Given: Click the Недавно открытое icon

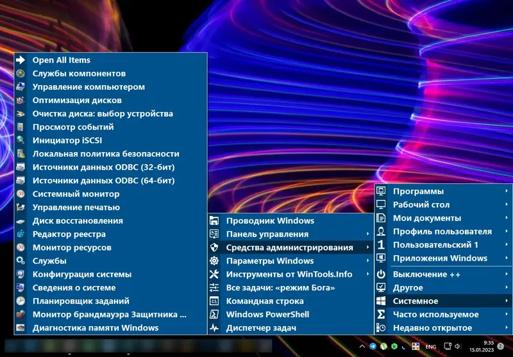Looking at the screenshot, I should click(381, 328).
